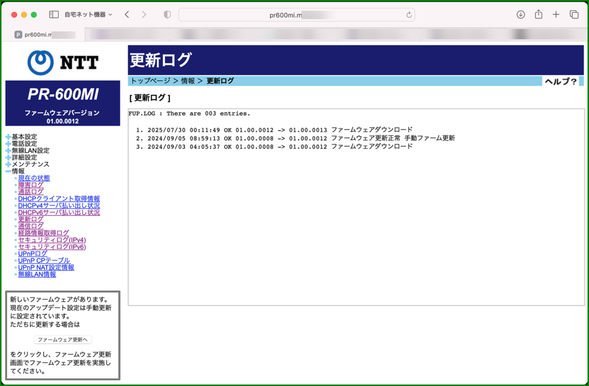The width and height of the screenshot is (589, 386).
Task: Click the firmware version 01.00.0012 text
Action: click(63, 122)
